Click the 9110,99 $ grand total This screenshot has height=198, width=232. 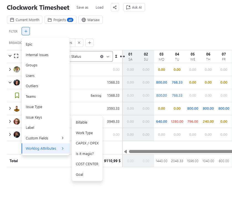point(112,161)
